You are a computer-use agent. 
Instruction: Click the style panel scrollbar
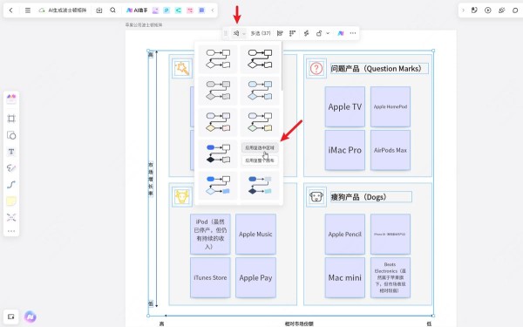coord(282,67)
